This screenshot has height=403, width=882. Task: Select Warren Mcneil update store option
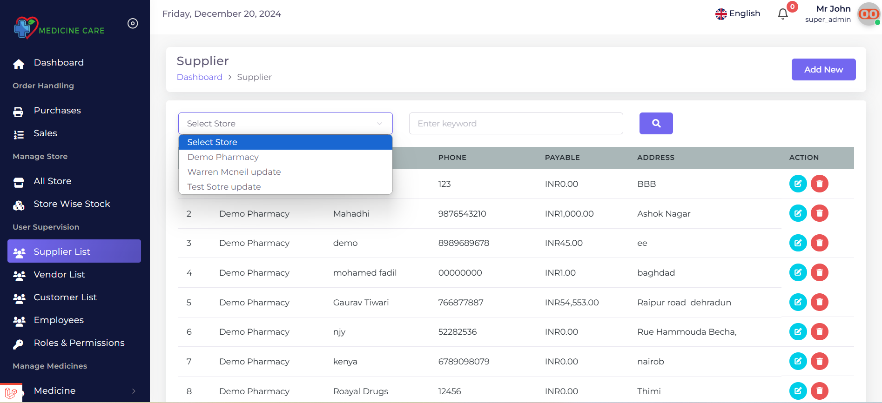click(234, 172)
